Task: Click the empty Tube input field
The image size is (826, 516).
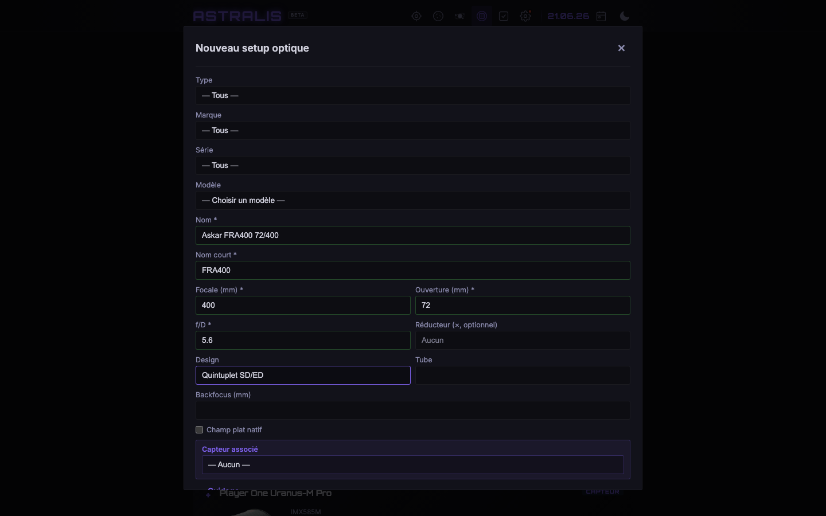Action: pos(523,376)
